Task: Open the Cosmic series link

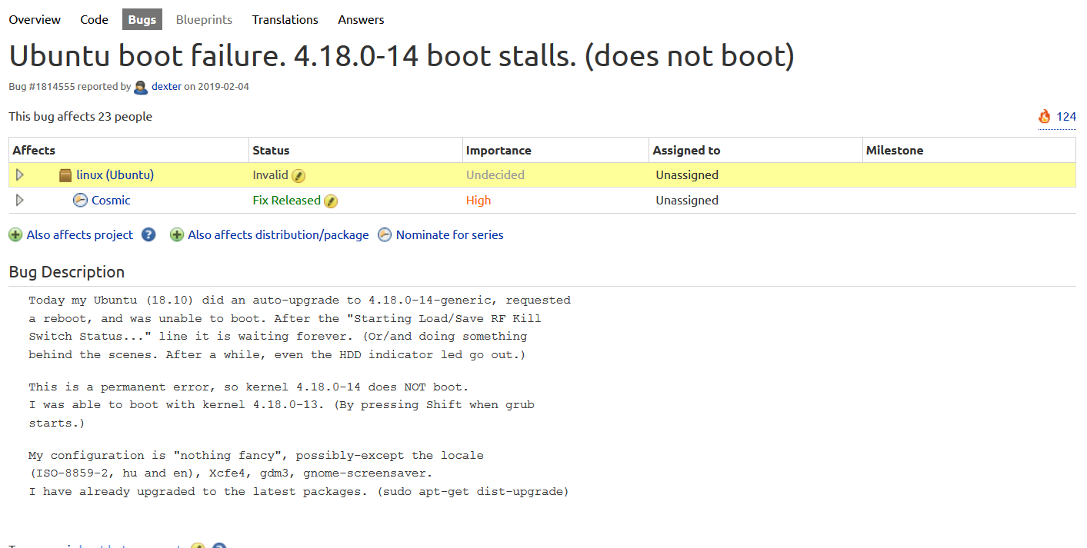Action: pyautogui.click(x=111, y=201)
